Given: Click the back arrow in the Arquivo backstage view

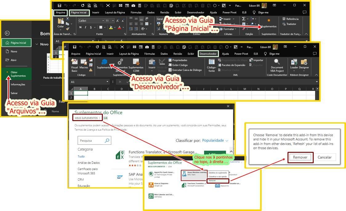Looking at the screenshot, I should (7, 33).
